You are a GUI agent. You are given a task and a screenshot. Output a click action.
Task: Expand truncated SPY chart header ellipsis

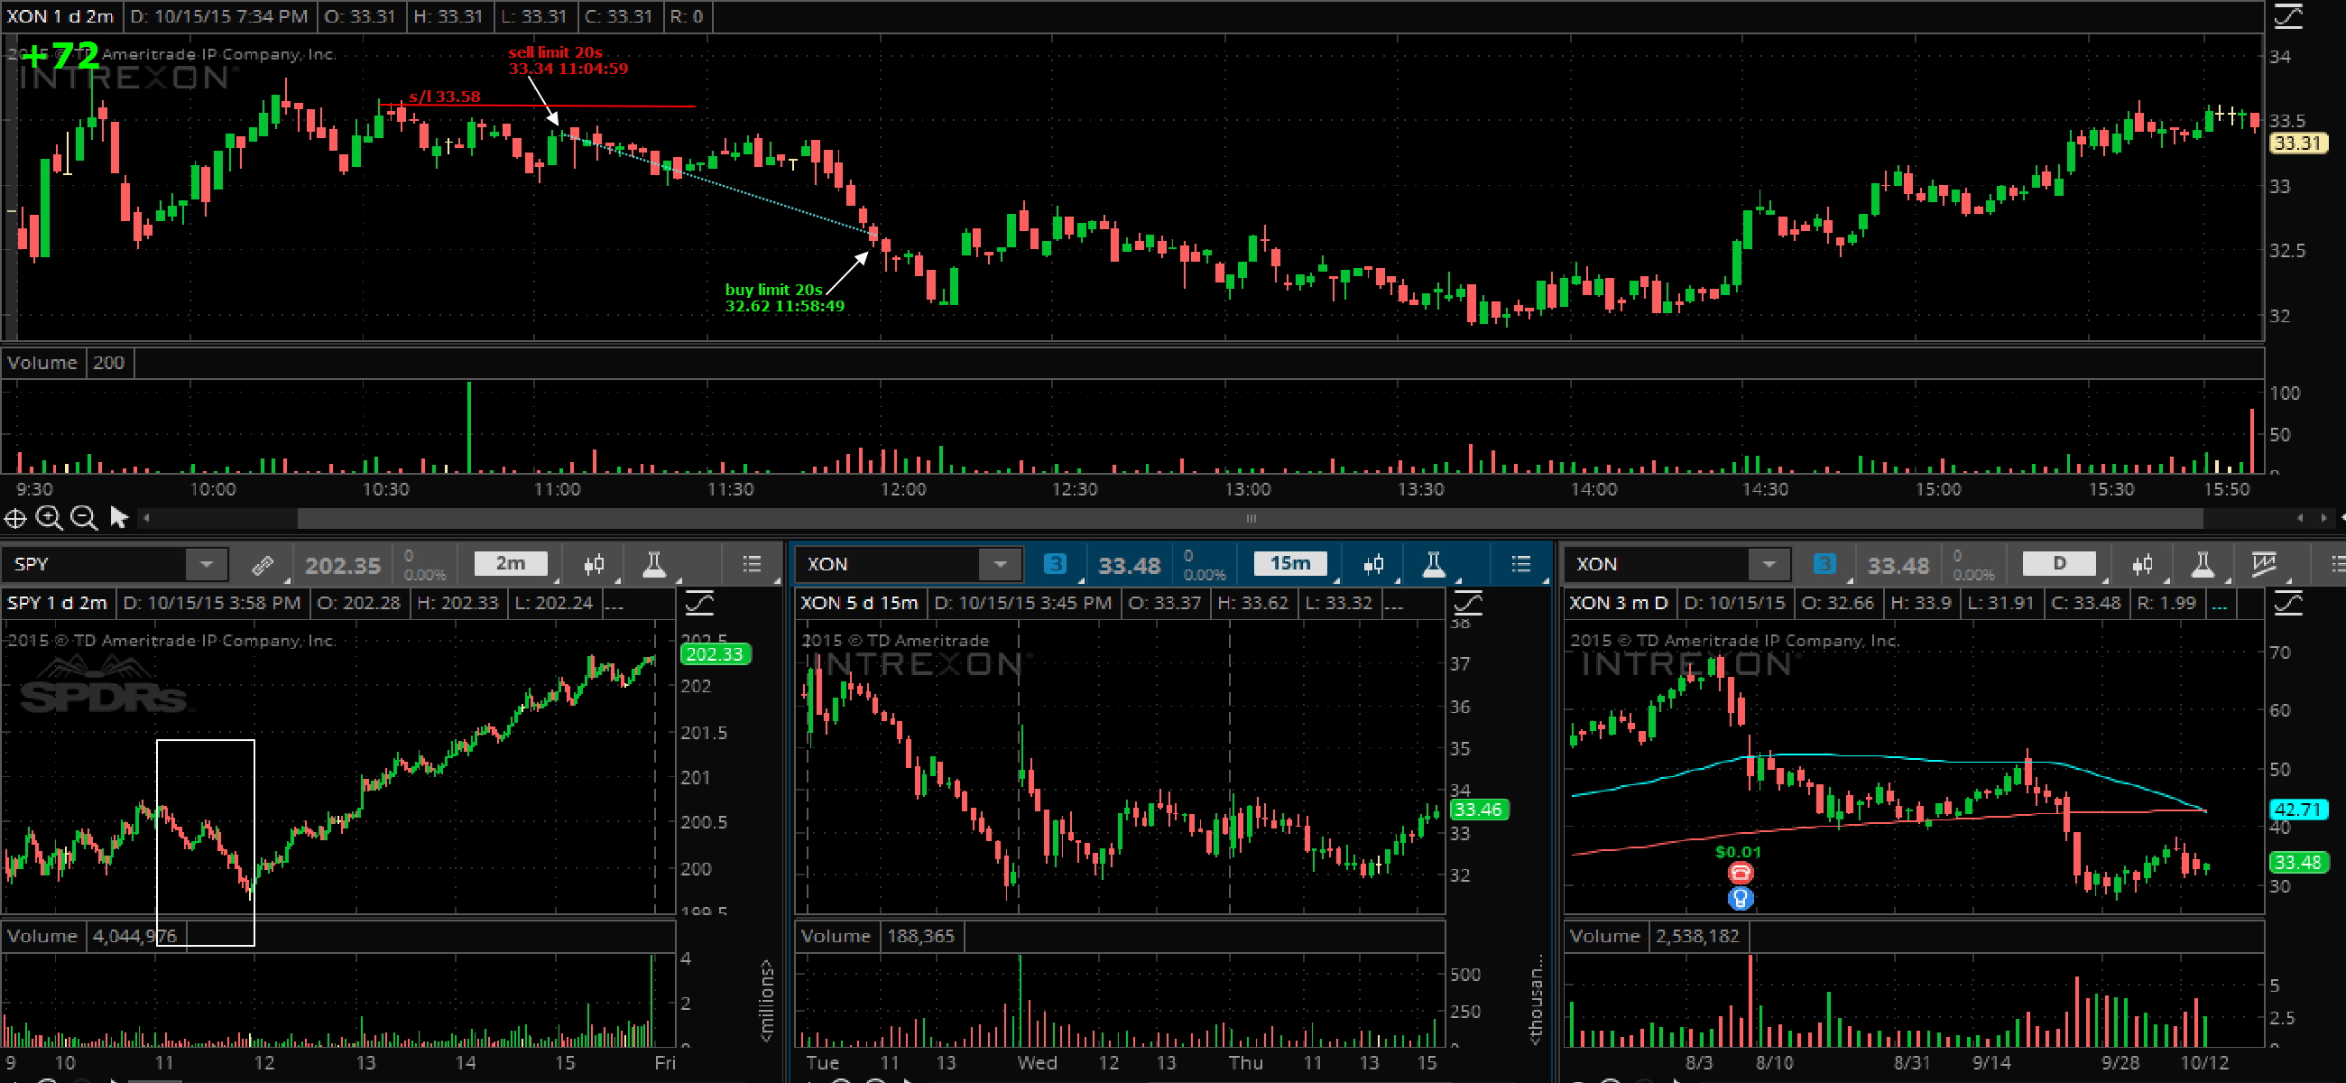coord(614,604)
